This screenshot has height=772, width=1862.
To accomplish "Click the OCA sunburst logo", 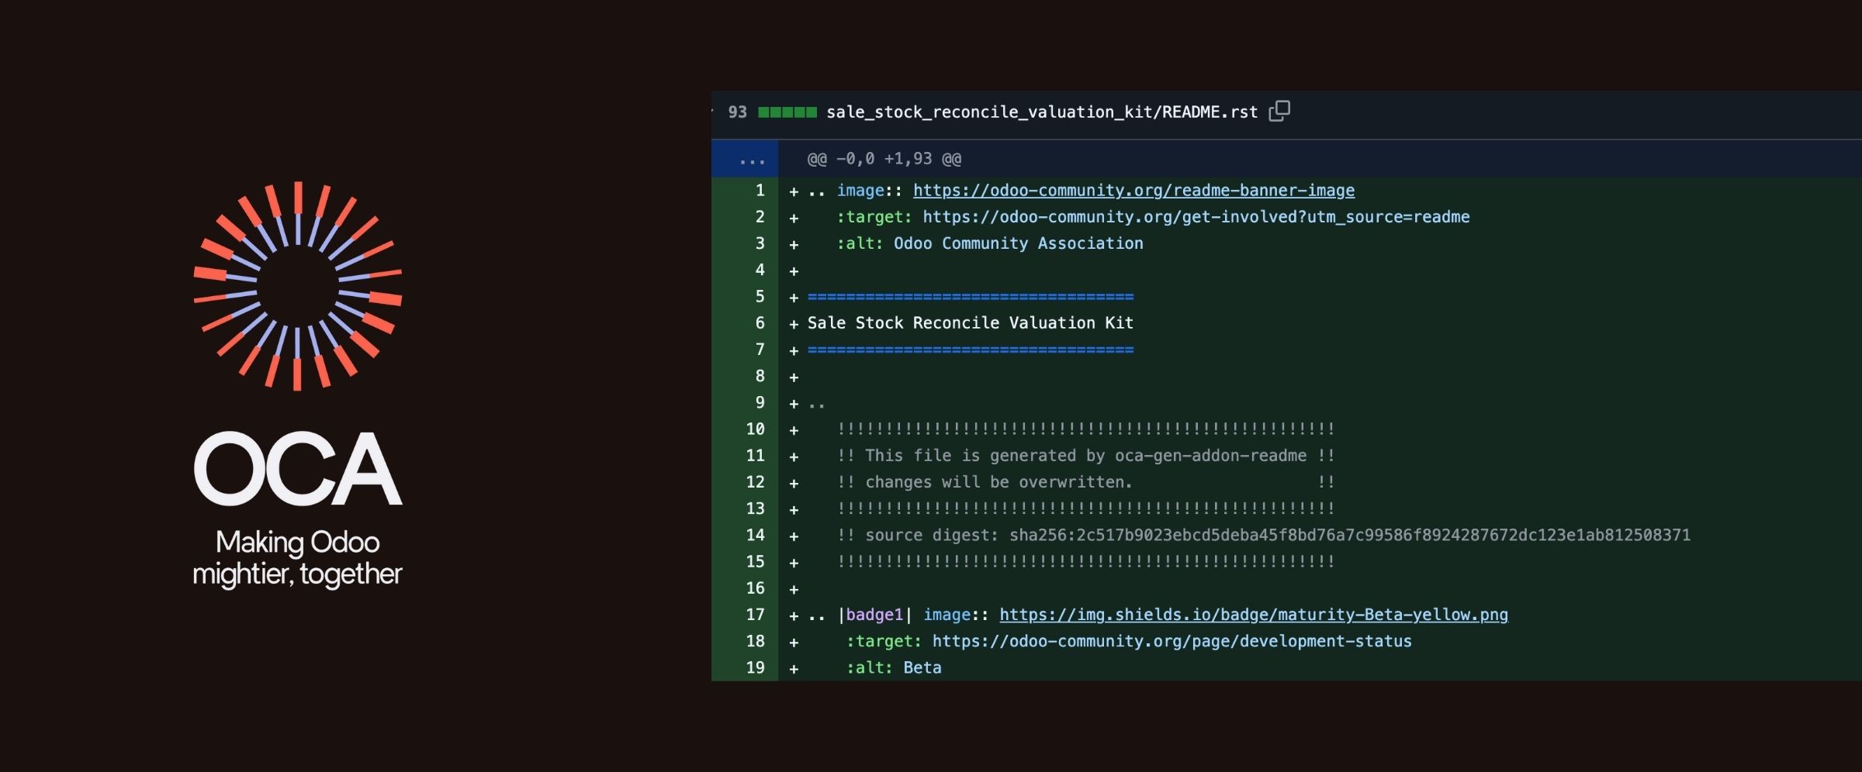I will [x=298, y=286].
